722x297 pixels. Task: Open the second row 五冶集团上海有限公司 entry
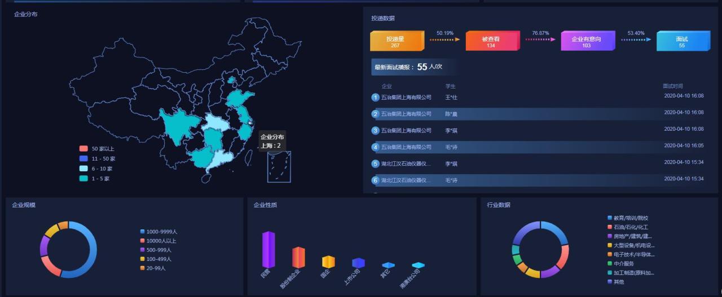click(x=406, y=114)
